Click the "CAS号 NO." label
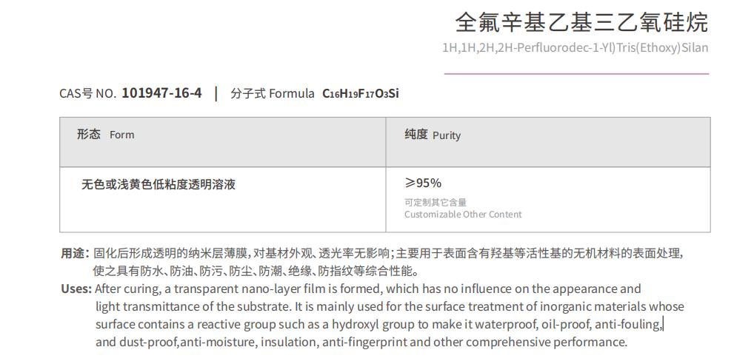 coord(87,94)
